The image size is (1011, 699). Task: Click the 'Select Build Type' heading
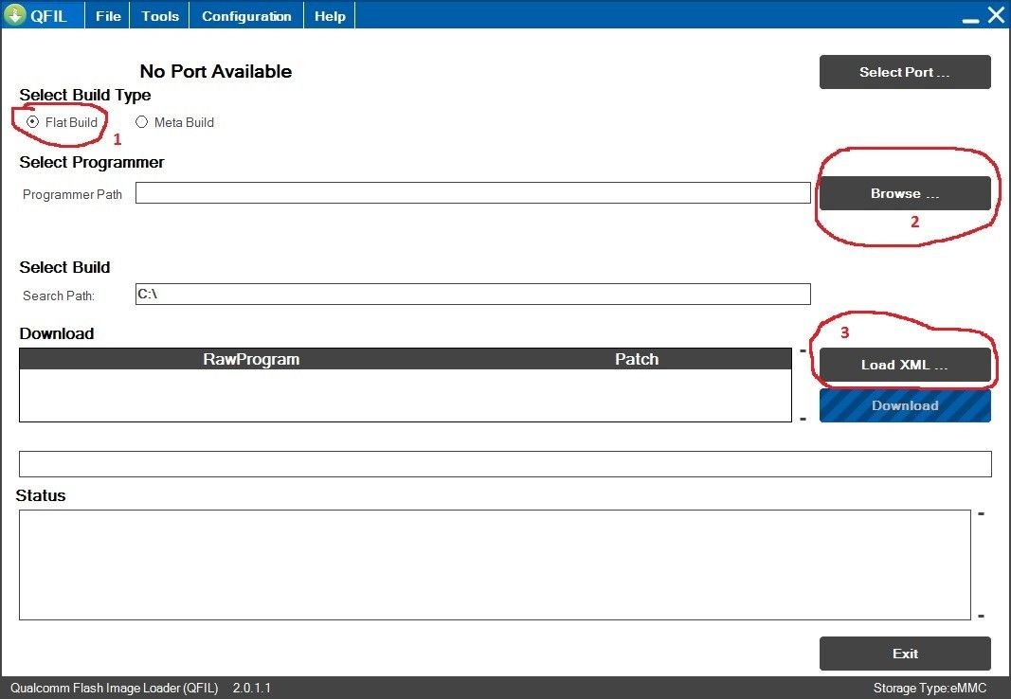pos(85,95)
